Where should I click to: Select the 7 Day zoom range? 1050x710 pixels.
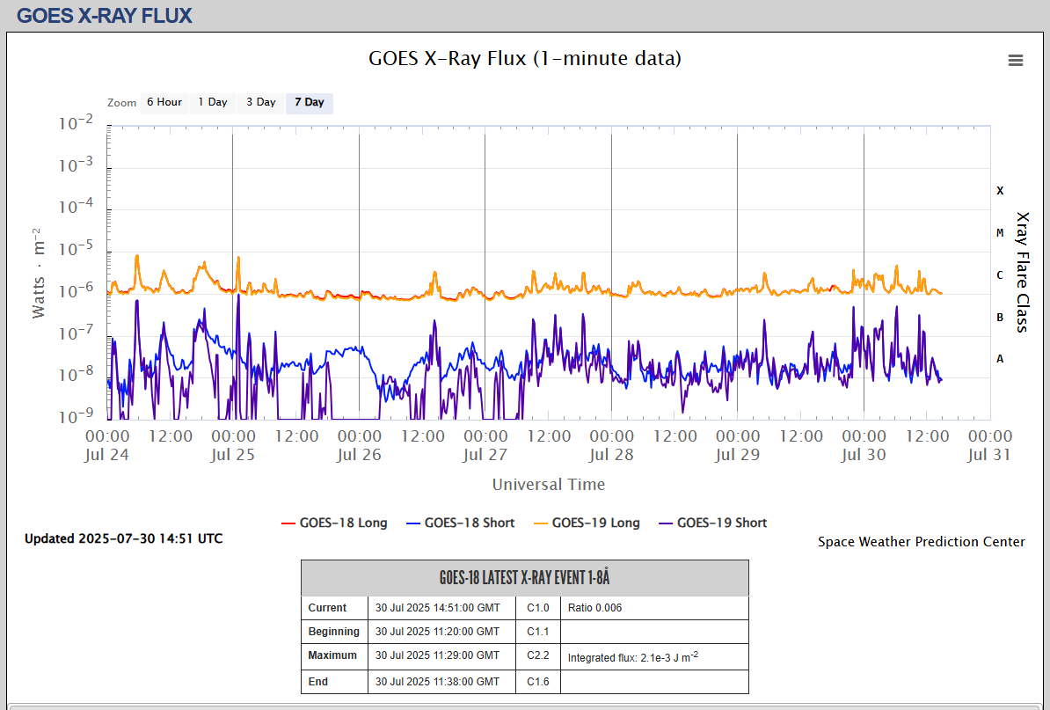click(x=310, y=102)
